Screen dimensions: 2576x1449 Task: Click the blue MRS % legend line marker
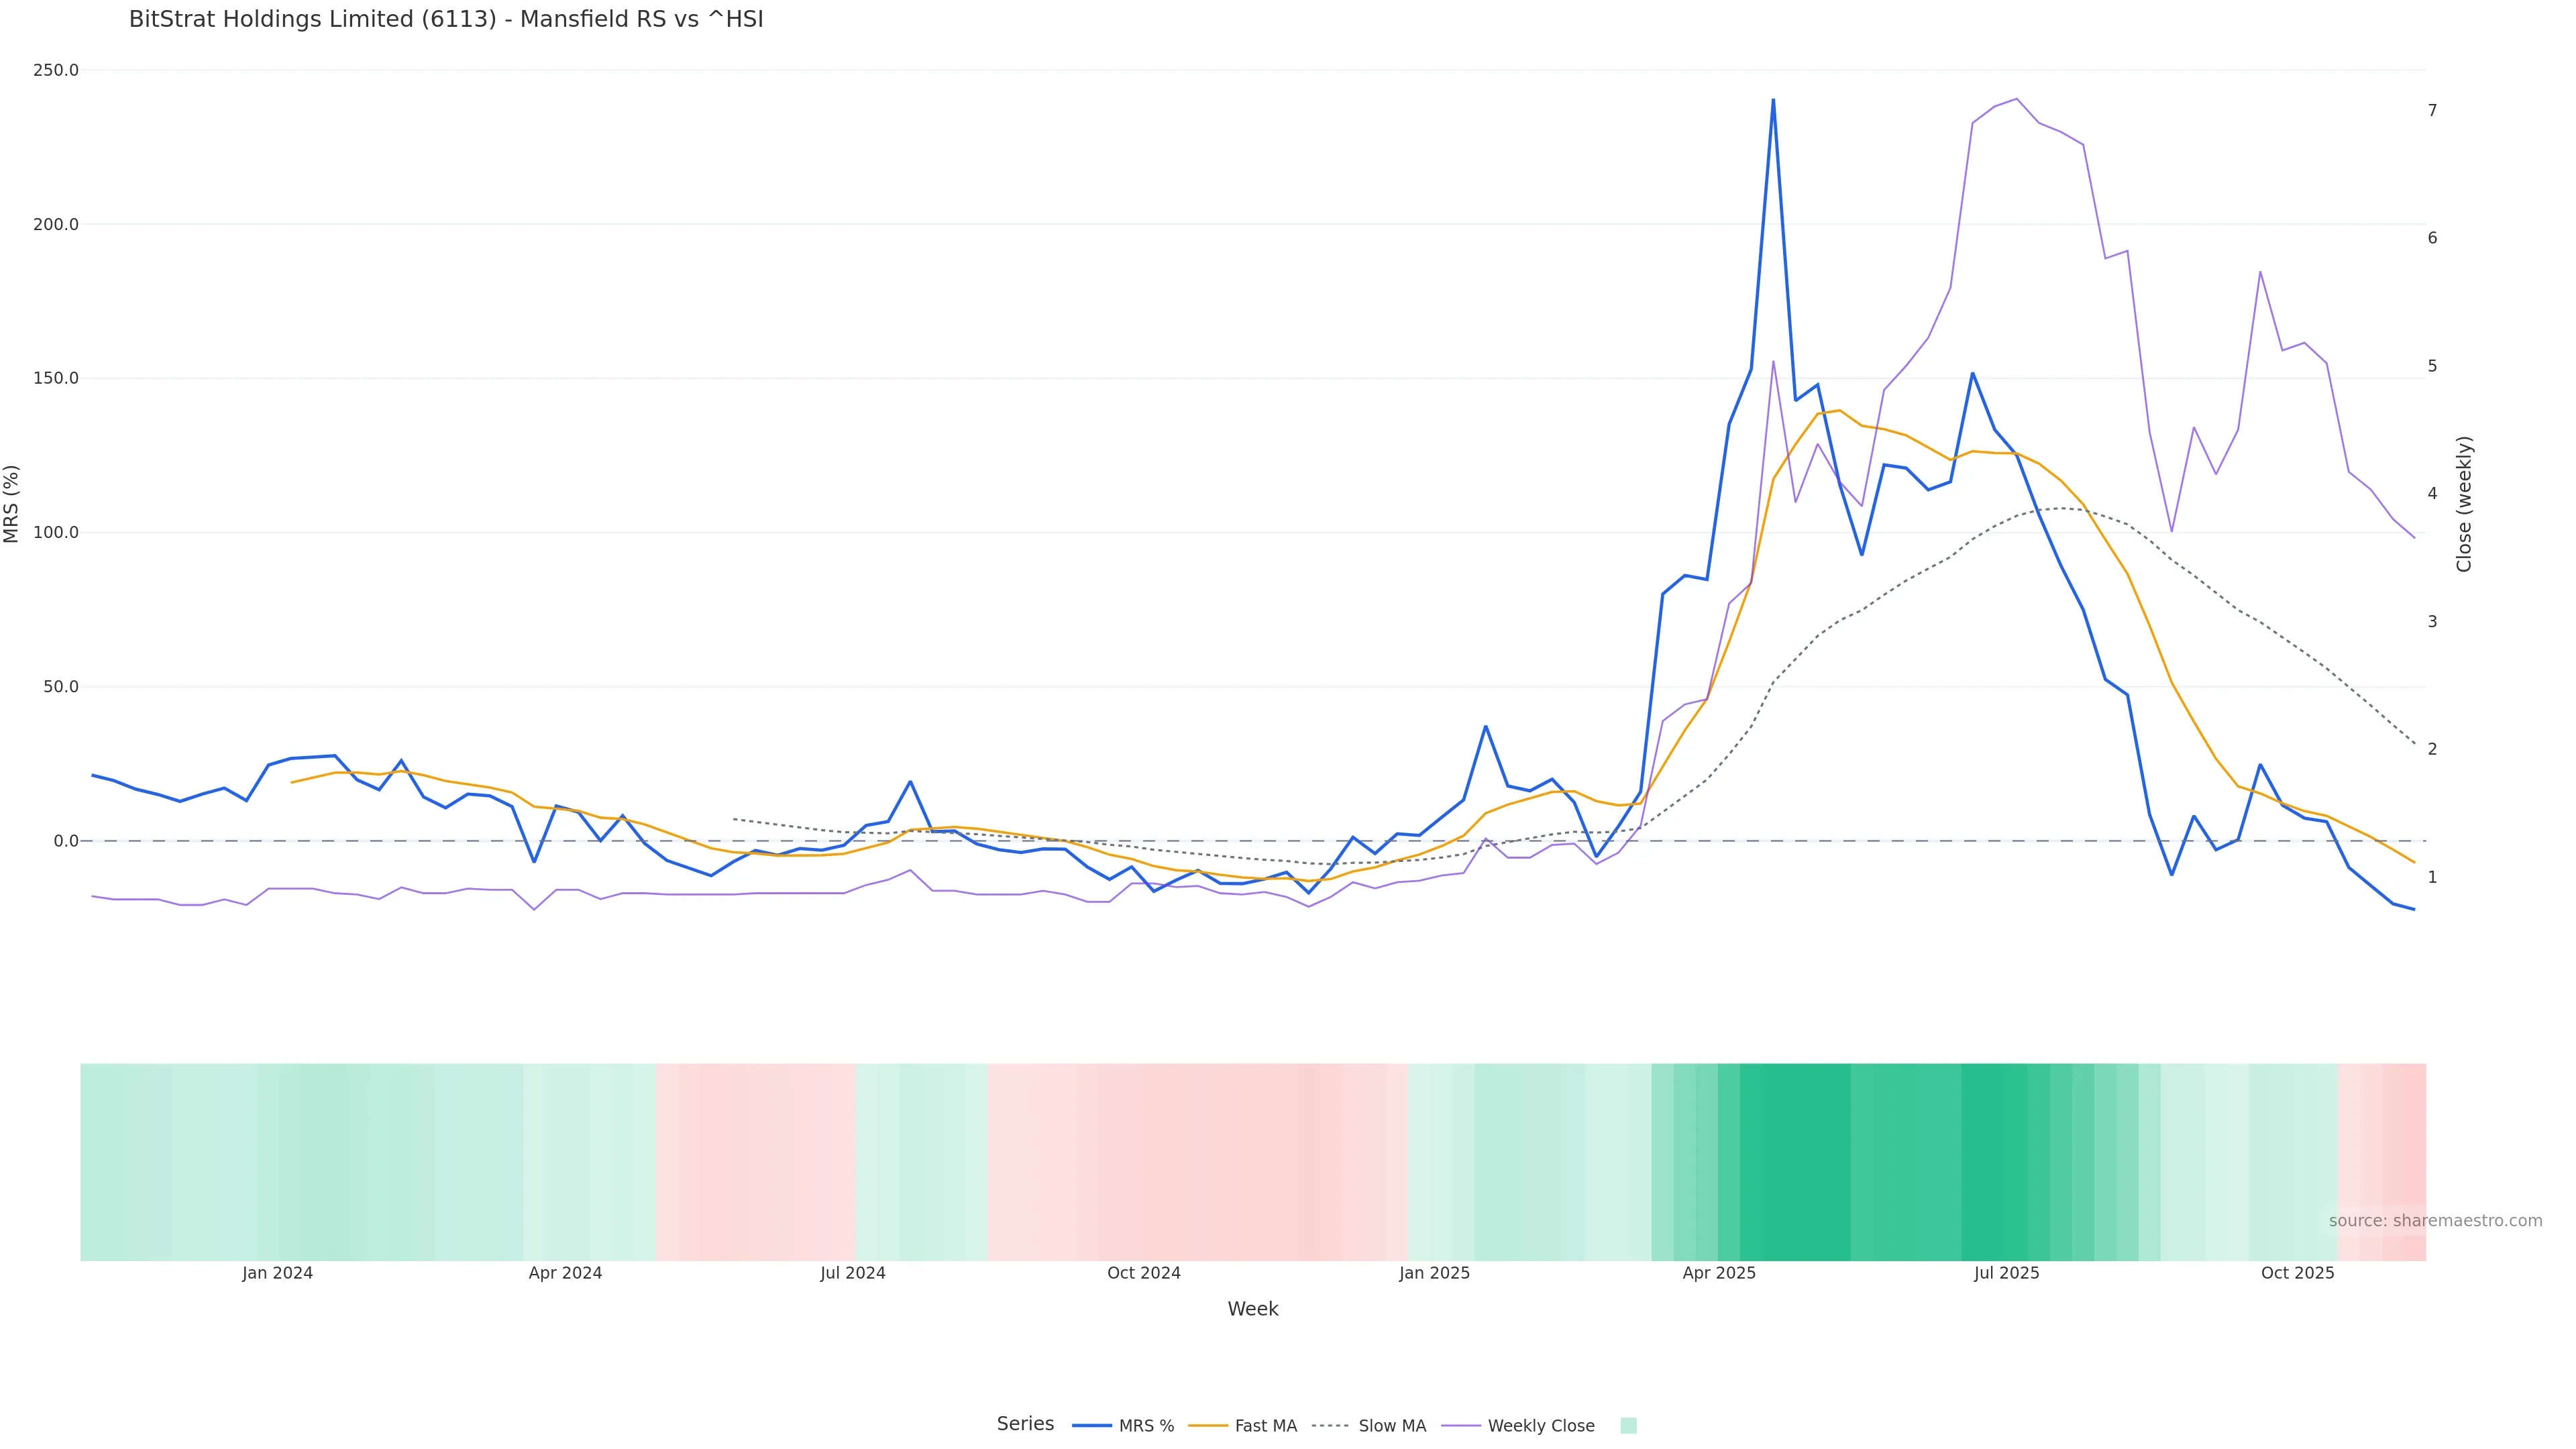(x=1091, y=1426)
